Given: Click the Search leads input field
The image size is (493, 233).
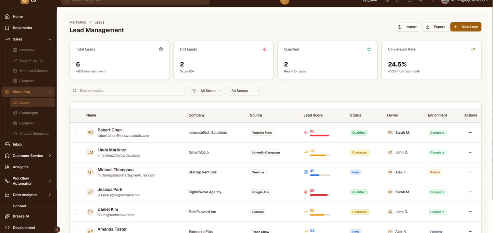Looking at the screenshot, I should coord(127,91).
